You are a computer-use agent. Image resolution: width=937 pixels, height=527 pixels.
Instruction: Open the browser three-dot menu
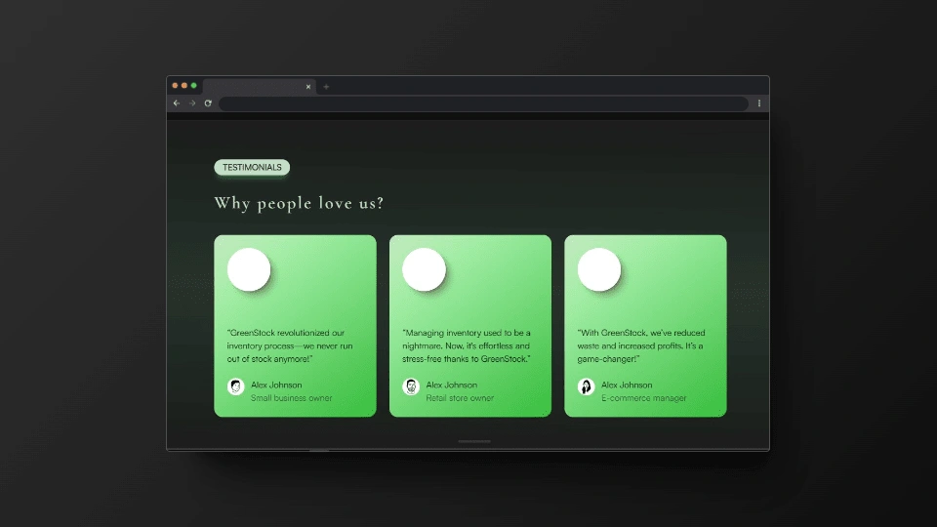tap(759, 103)
